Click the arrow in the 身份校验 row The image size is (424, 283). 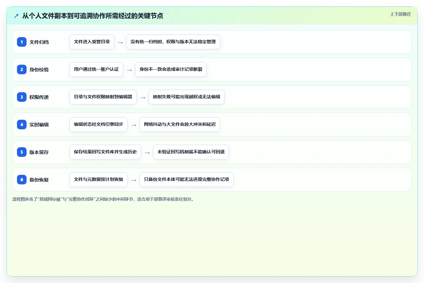click(x=129, y=70)
